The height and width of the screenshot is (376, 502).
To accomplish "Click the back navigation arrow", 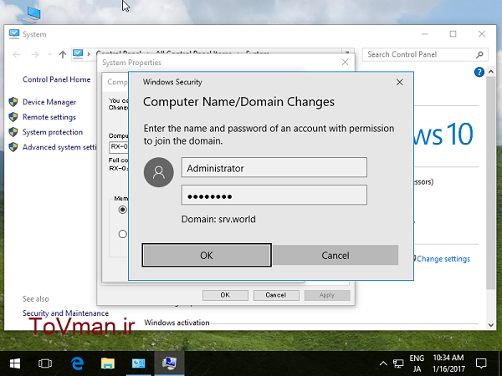I will (x=17, y=54).
